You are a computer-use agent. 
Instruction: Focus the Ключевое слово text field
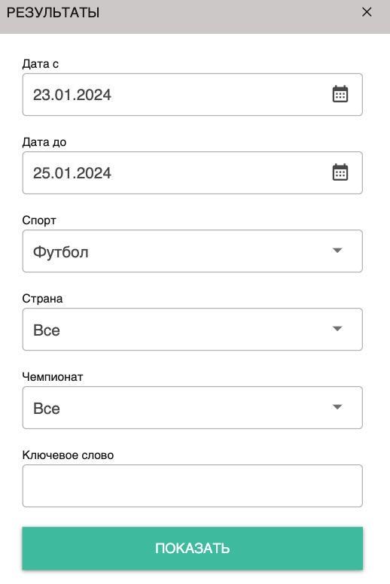pos(192,485)
